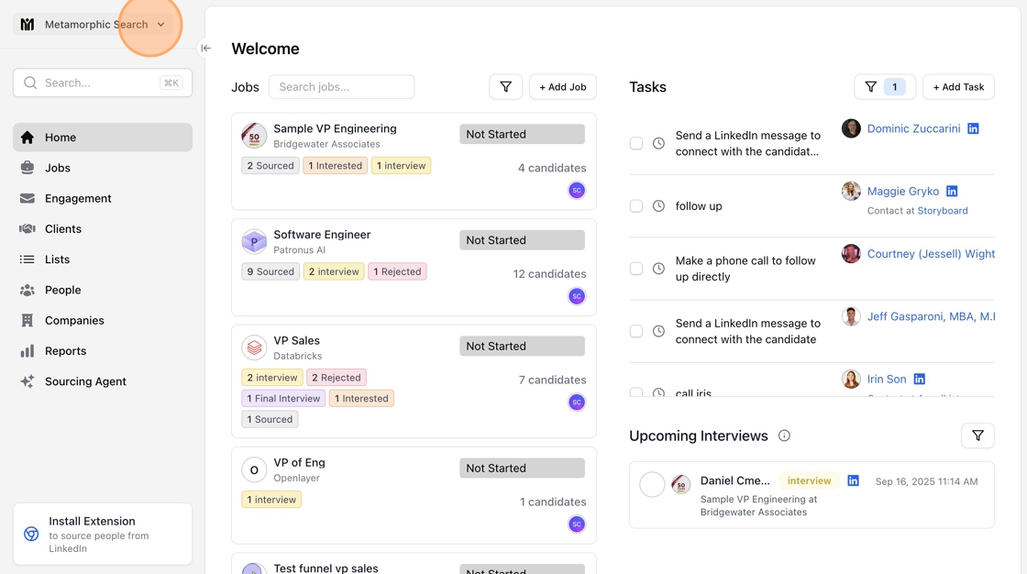Click the Add Job button
This screenshot has width=1027, height=574.
coord(562,87)
